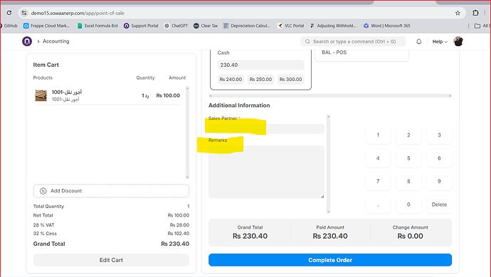Image resolution: width=491 pixels, height=277 pixels.
Task: Click the Complete Order button
Action: 330,260
